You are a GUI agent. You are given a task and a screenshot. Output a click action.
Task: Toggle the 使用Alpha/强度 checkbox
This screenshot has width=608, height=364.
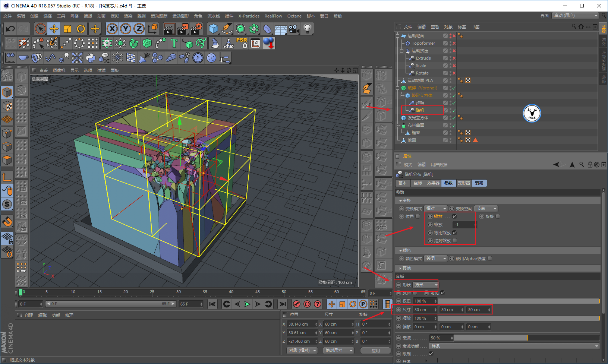(490, 259)
